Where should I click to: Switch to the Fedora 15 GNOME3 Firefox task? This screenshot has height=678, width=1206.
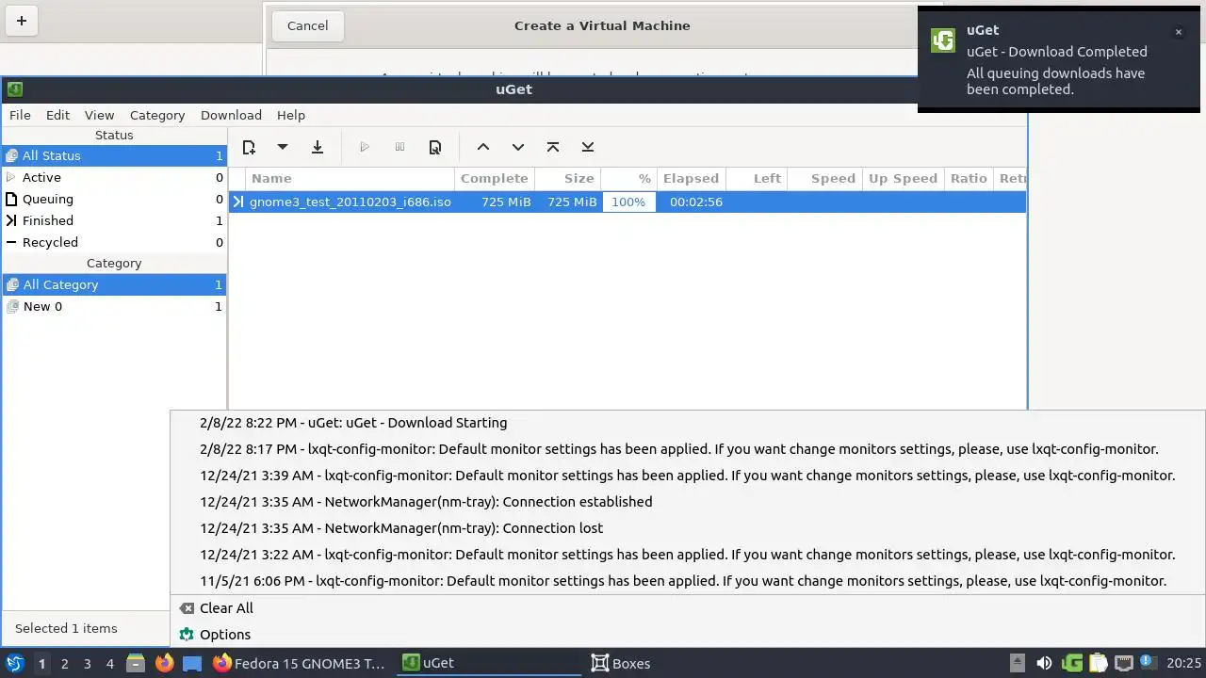click(x=301, y=663)
